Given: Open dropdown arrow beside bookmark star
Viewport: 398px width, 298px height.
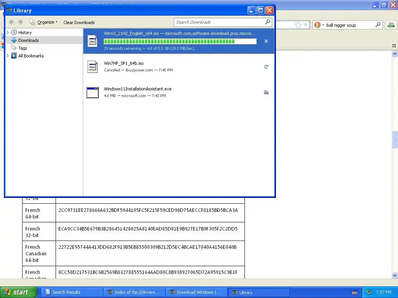Looking at the screenshot, I should click(305, 25).
